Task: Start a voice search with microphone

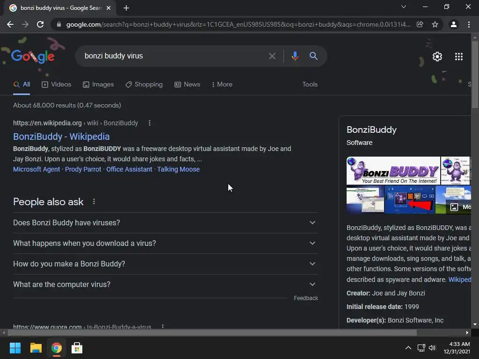Action: 295,56
